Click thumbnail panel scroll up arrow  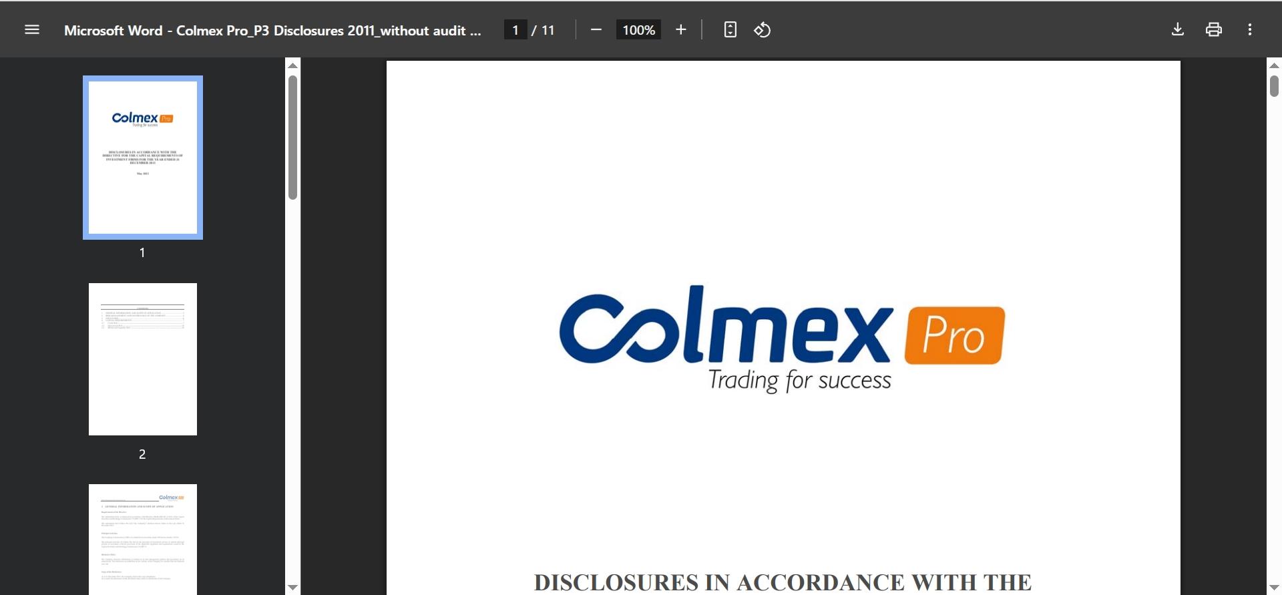coord(292,65)
